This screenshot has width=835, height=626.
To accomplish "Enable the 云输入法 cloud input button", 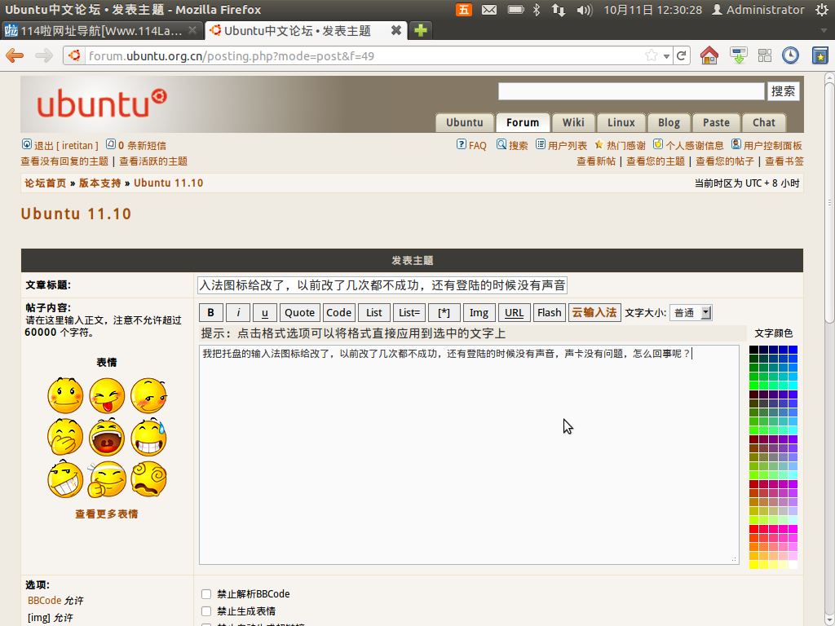I will [594, 312].
